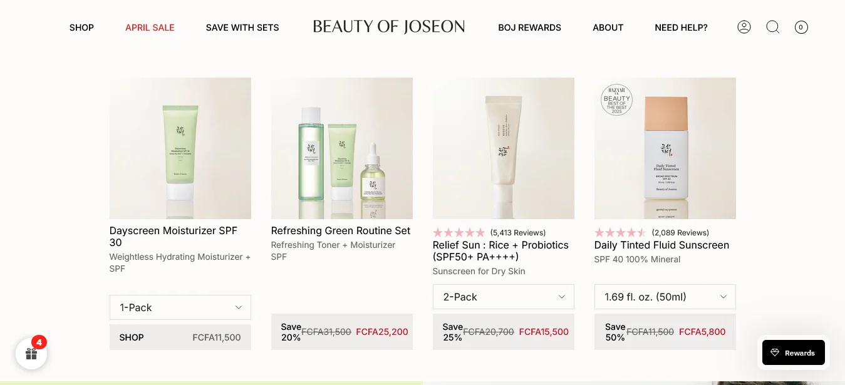
Task: Select the star rating for Relief Sun sunscreen
Action: tap(459, 232)
